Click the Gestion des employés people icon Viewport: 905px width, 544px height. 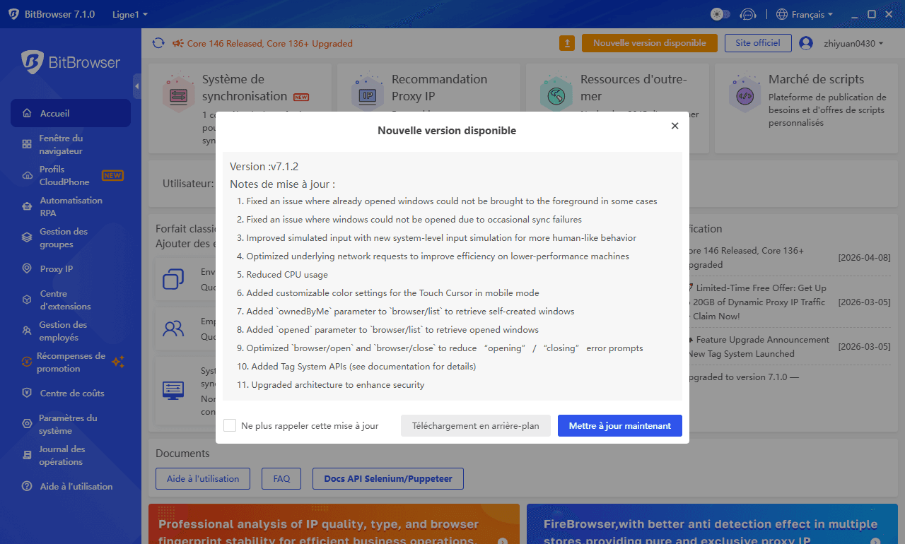[27, 331]
